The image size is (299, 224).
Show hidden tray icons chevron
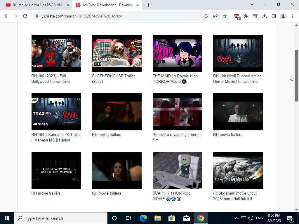237,218
